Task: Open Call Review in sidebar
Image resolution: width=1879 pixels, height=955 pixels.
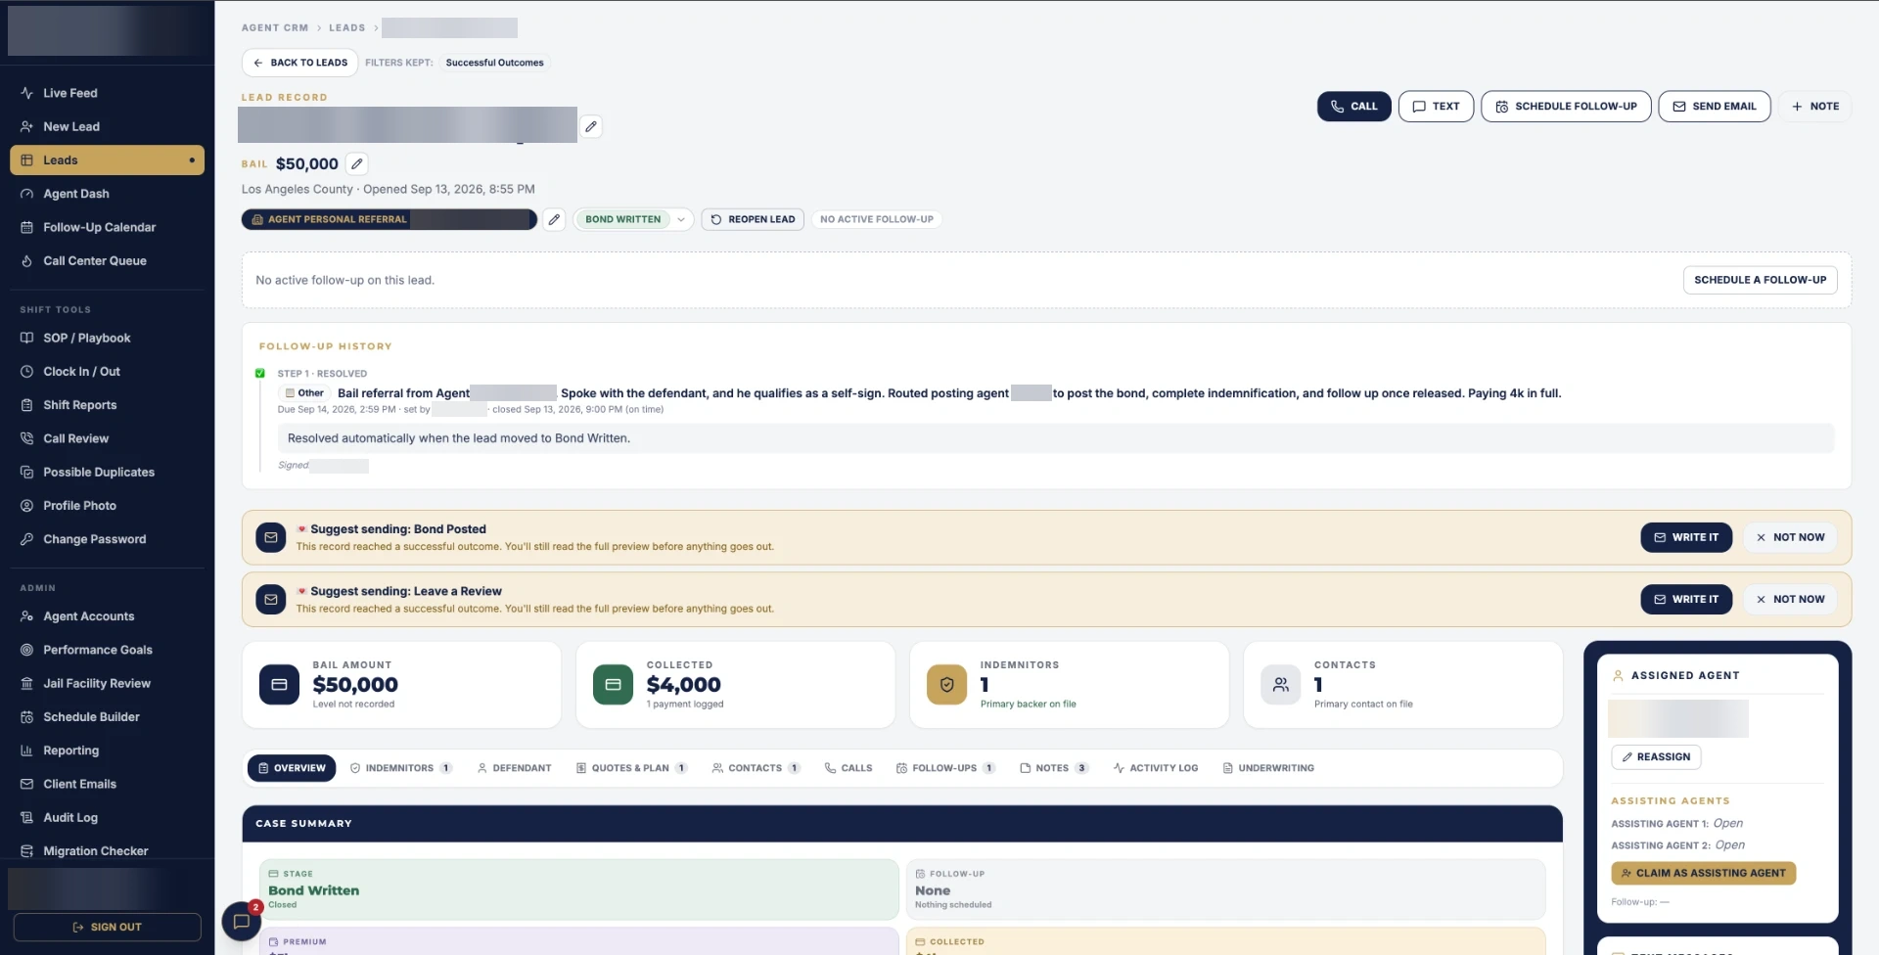Action: [x=107, y=438]
